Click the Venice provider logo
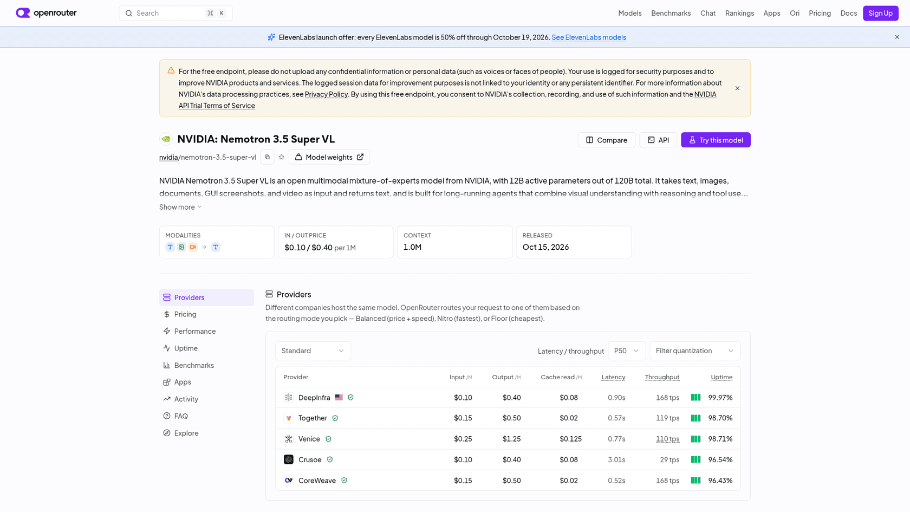Viewport: 910px width, 512px height. [x=289, y=439]
